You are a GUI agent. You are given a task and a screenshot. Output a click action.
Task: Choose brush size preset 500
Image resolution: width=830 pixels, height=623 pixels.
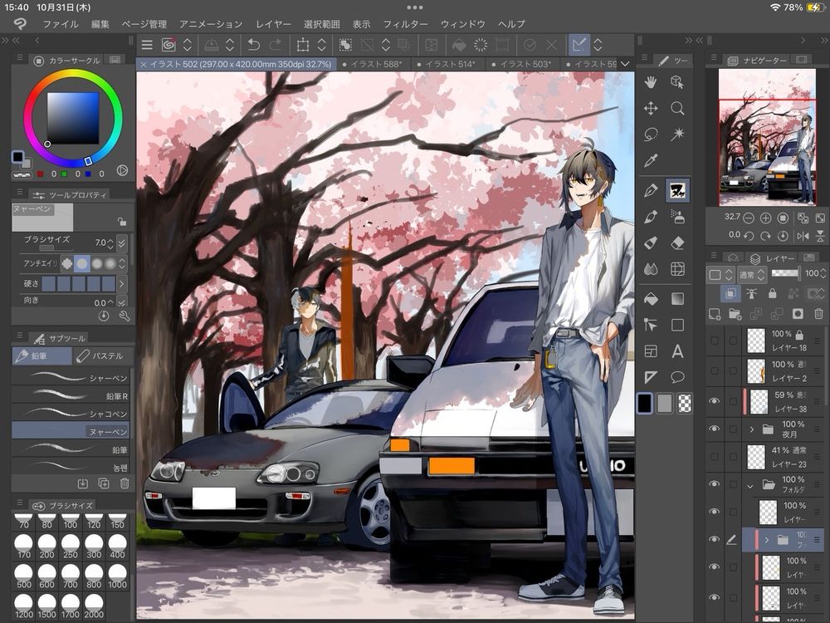[x=24, y=576]
